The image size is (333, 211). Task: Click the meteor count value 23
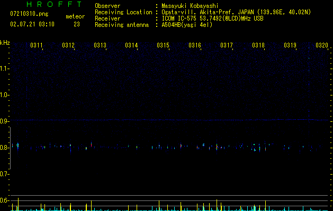(77, 24)
